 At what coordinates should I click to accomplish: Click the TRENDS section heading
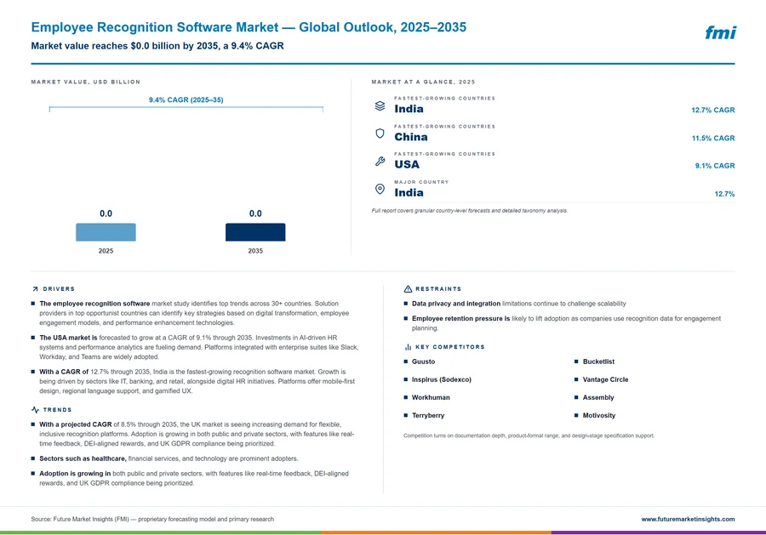point(57,410)
